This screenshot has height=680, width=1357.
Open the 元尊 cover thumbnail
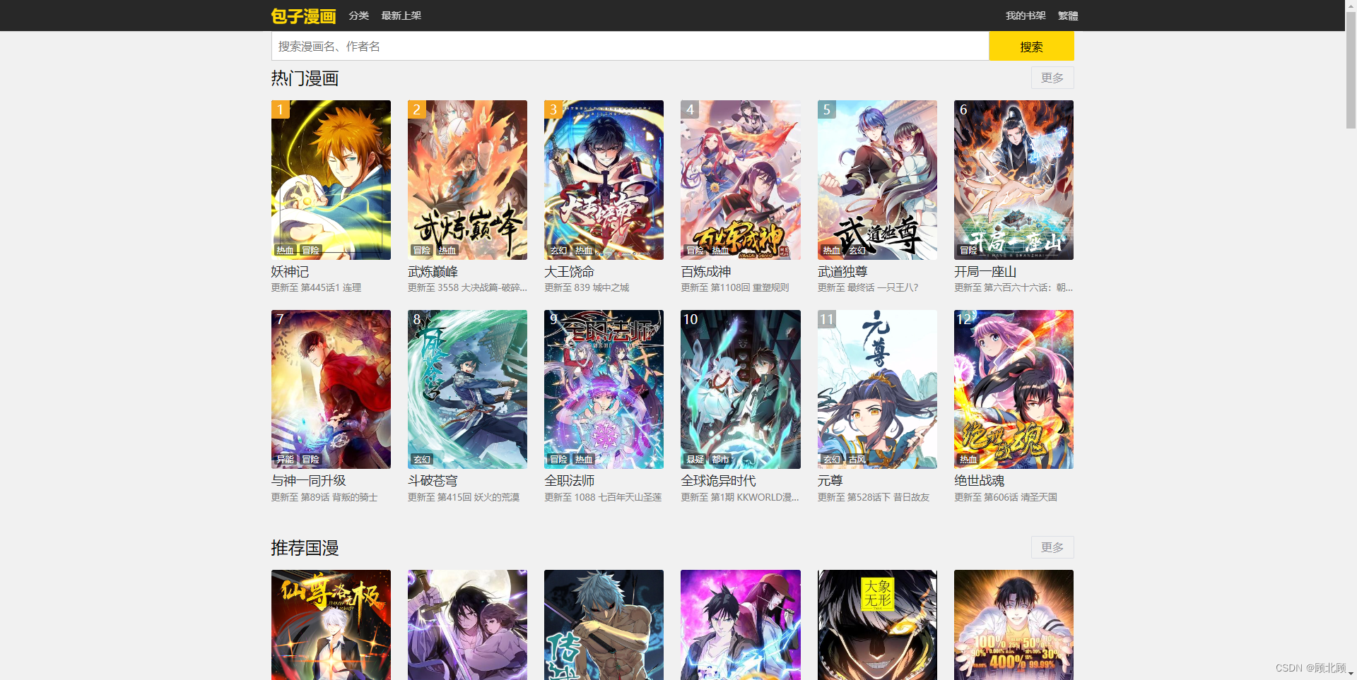877,389
